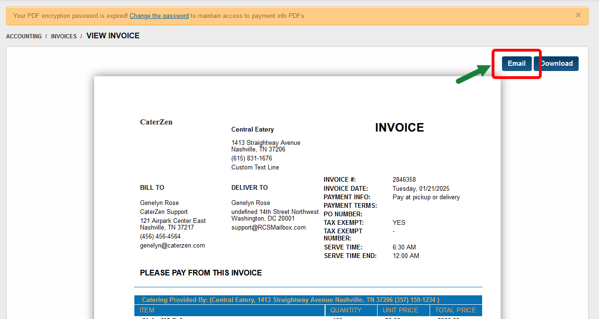Click the genelyn@caterzen.com email address
Image resolution: width=599 pixels, height=319 pixels.
[x=172, y=246]
